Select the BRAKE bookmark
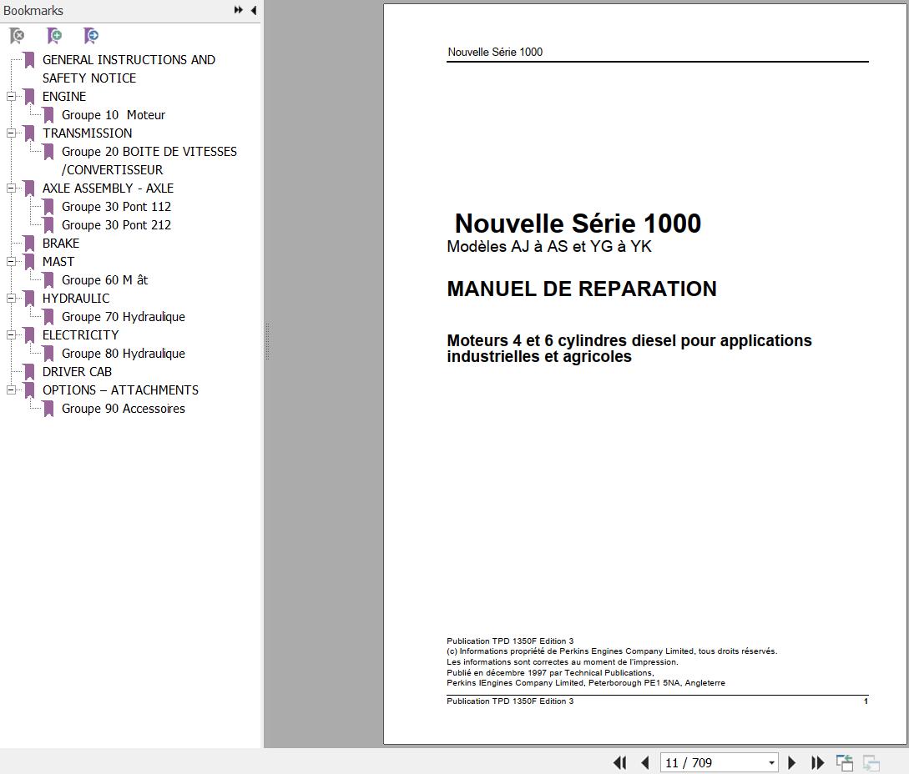This screenshot has width=909, height=774. pyautogui.click(x=60, y=244)
